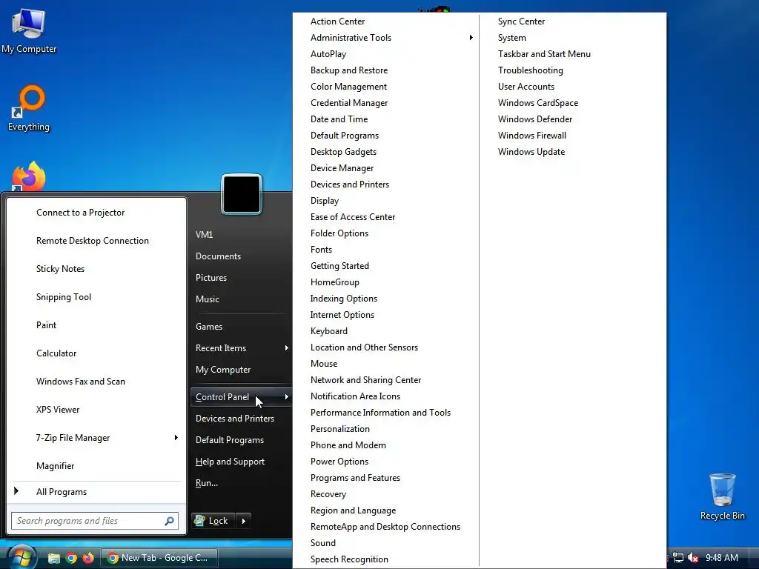Open All Programs list
The height and width of the screenshot is (569, 759).
pos(61,492)
